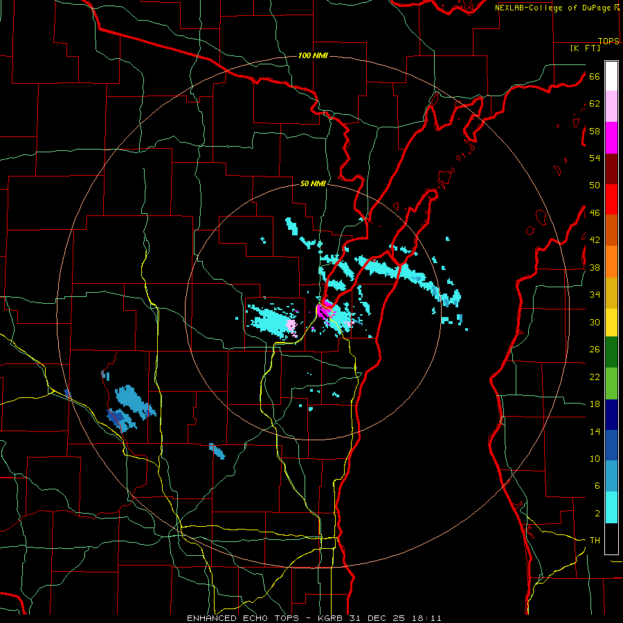
Task: Click the TOPS legend heading
Action: (608, 41)
